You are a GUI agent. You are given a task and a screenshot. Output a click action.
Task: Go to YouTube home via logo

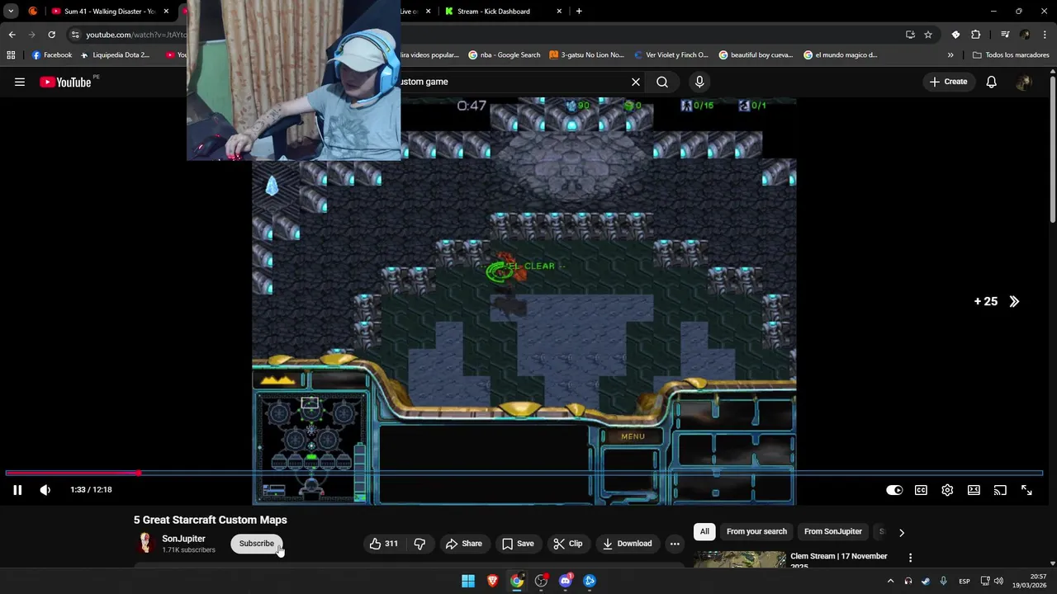pos(65,82)
